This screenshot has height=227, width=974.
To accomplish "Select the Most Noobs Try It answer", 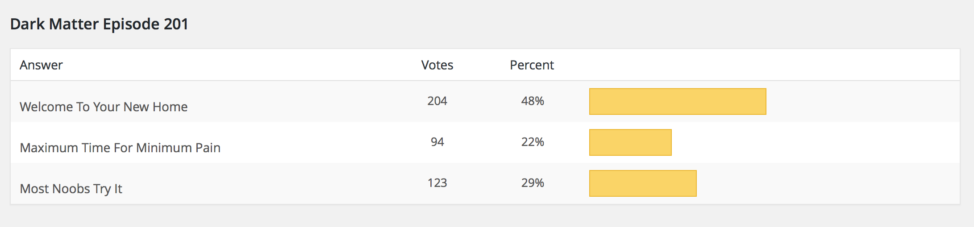I will click(x=71, y=189).
